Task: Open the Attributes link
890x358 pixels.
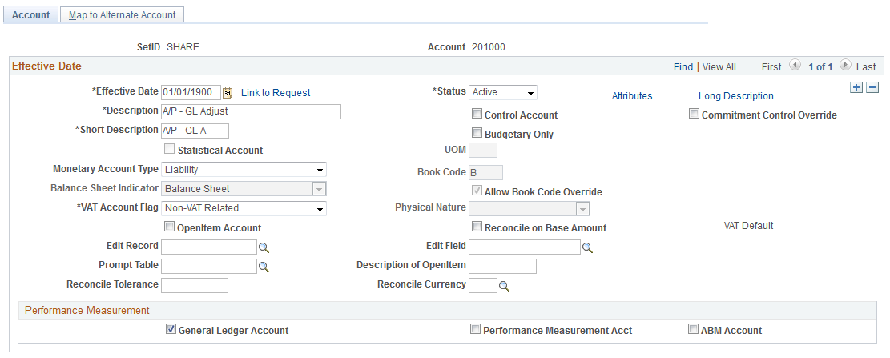Action: pyautogui.click(x=632, y=96)
